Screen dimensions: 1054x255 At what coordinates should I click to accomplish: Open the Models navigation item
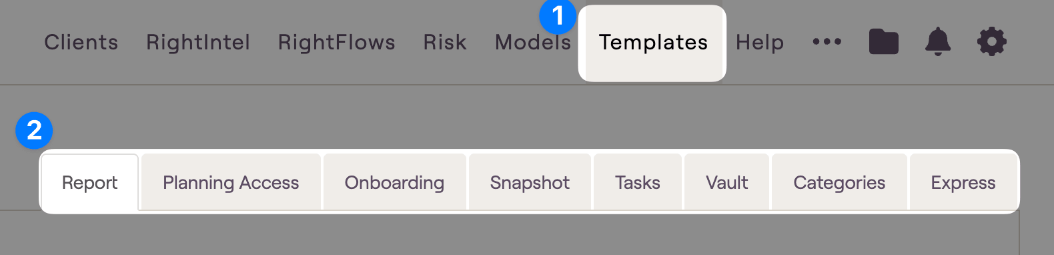[x=533, y=42]
